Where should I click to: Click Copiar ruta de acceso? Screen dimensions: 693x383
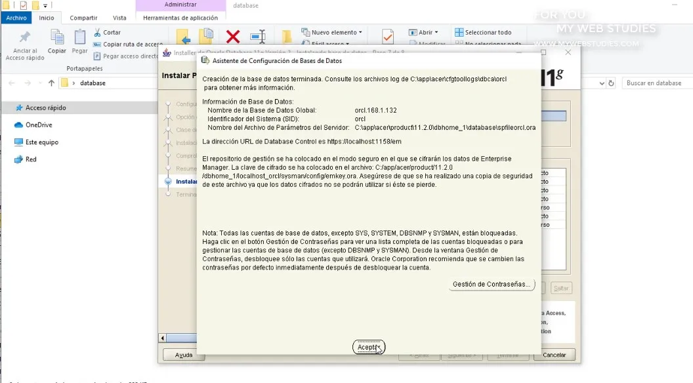[x=128, y=44]
